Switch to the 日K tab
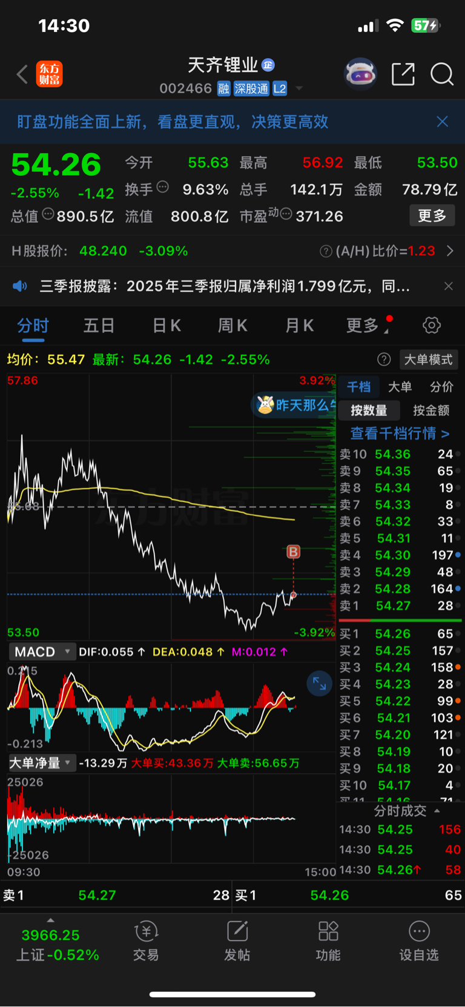Image resolution: width=465 pixels, height=1007 pixels. 167,325
